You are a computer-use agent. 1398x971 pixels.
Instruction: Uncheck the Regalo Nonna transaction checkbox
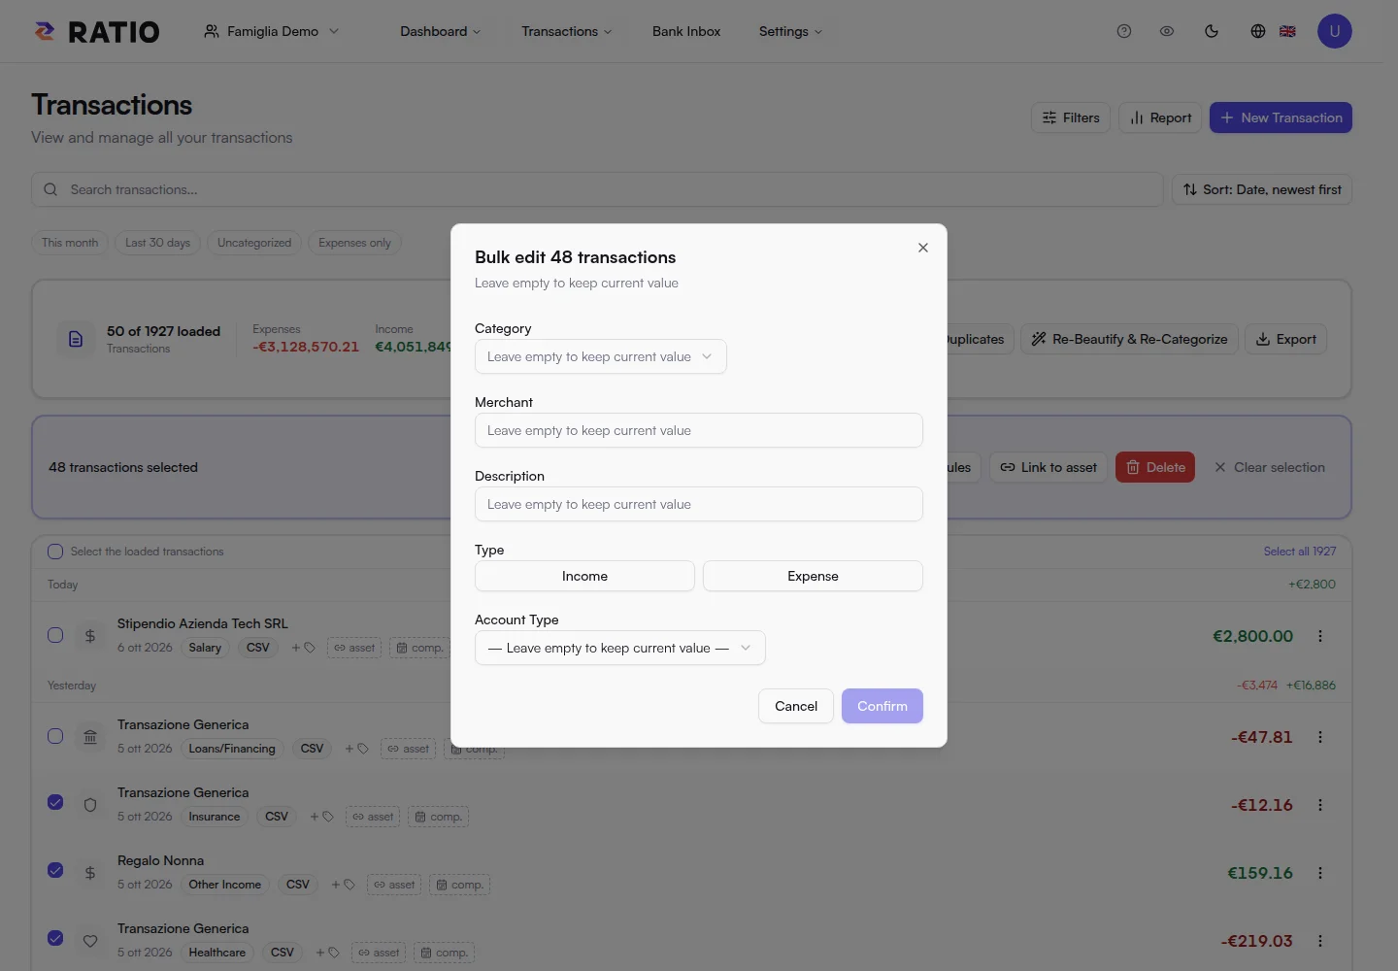pos(55,870)
